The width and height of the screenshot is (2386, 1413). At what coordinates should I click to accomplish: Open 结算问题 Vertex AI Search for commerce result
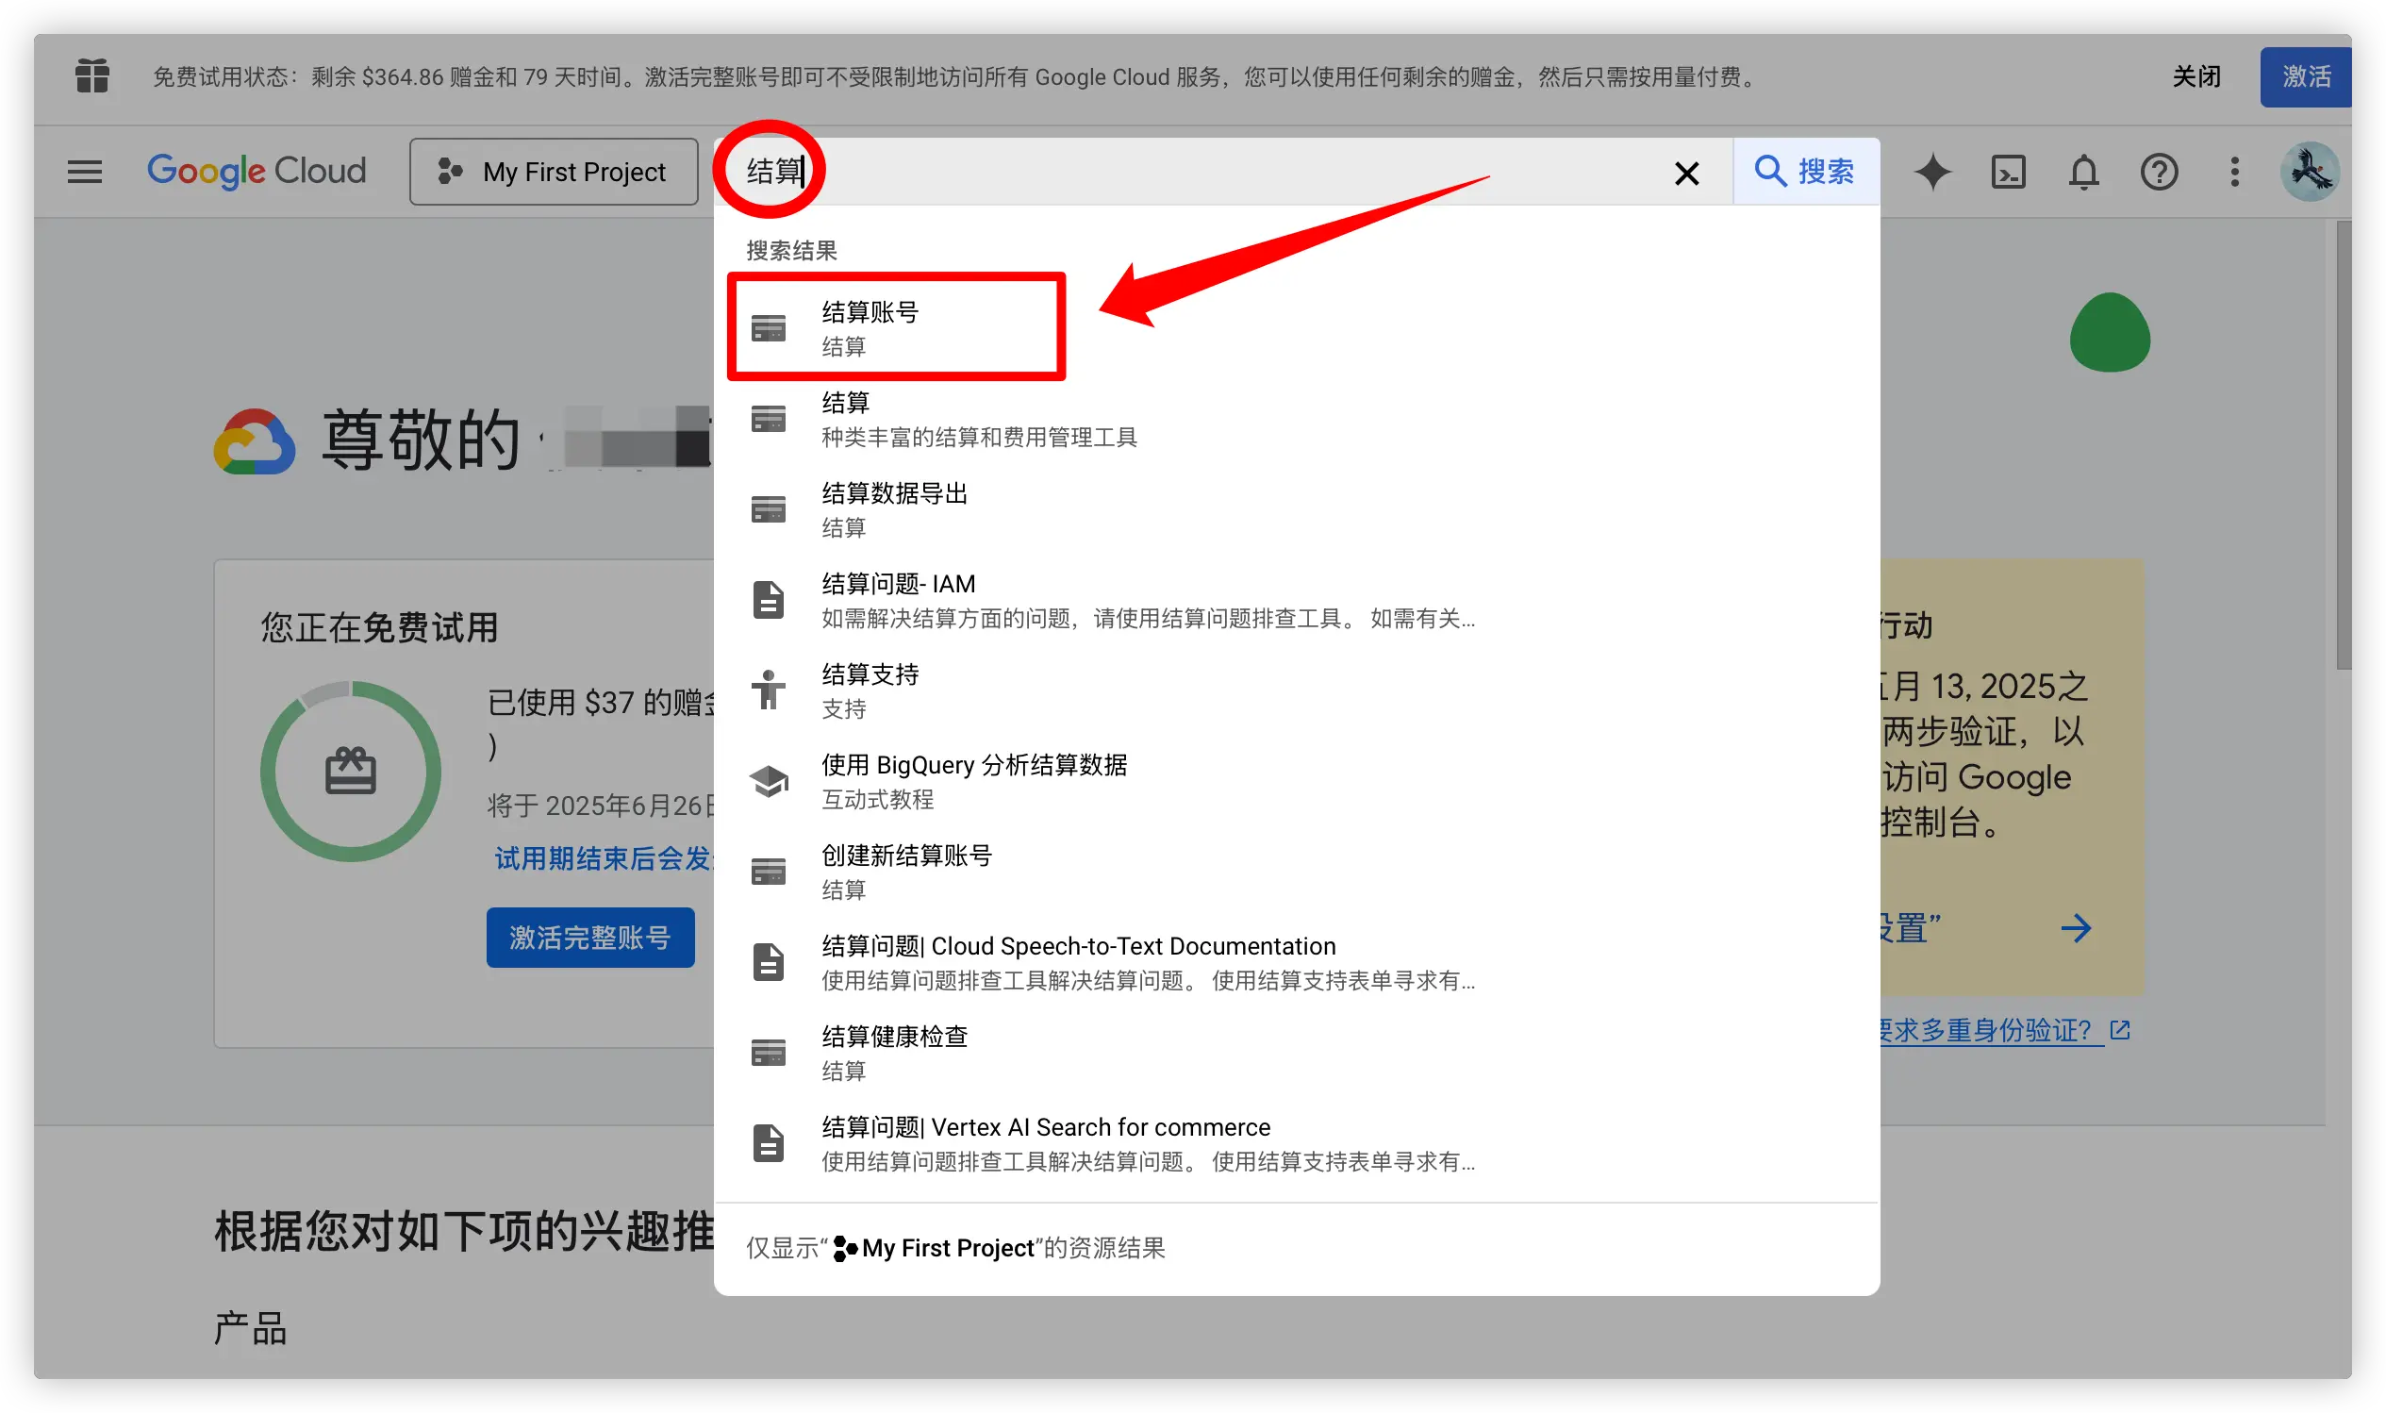coord(1296,1142)
